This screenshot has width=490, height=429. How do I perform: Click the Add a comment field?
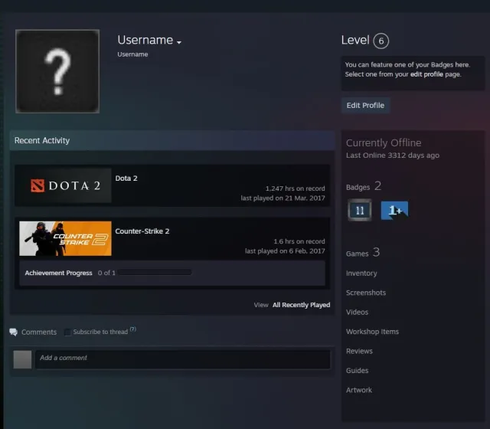click(183, 359)
